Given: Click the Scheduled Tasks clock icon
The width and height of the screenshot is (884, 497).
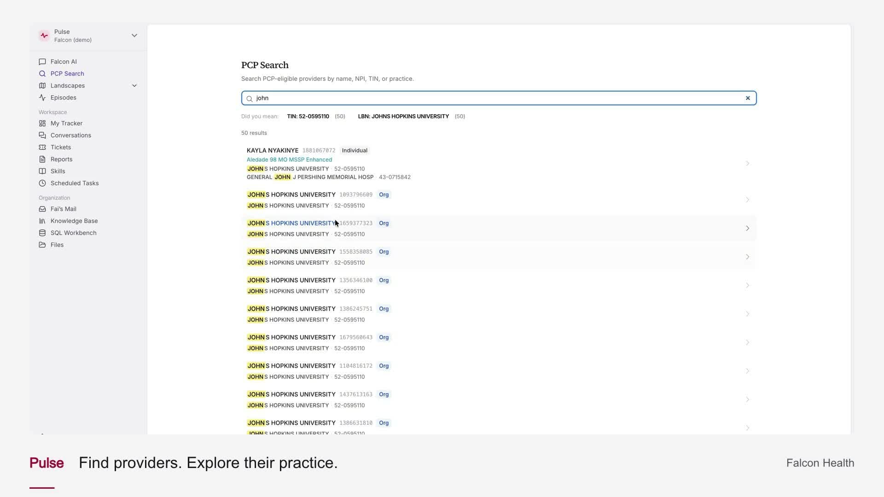Looking at the screenshot, I should coord(42,183).
